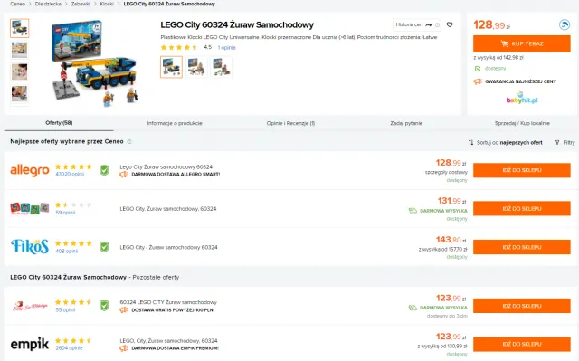Select the third variant thumbnail under rating
Screen dimensions: 579x361
[221, 67]
